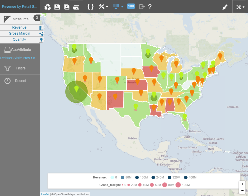Image resolution: width=248 pixels, height=196 pixels.
Task: Toggle Revenue choropleth map layer icon
Action: click(x=41, y=28)
